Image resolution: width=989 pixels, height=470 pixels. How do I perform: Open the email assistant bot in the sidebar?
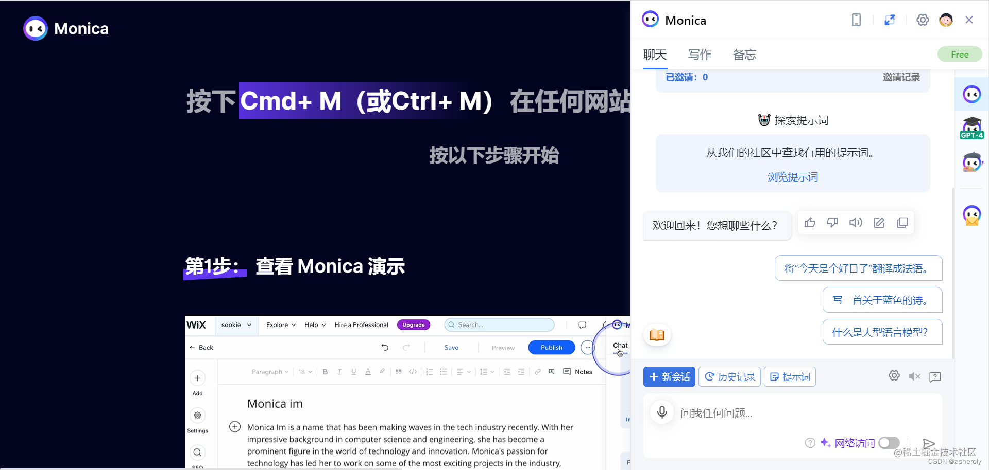[972, 215]
